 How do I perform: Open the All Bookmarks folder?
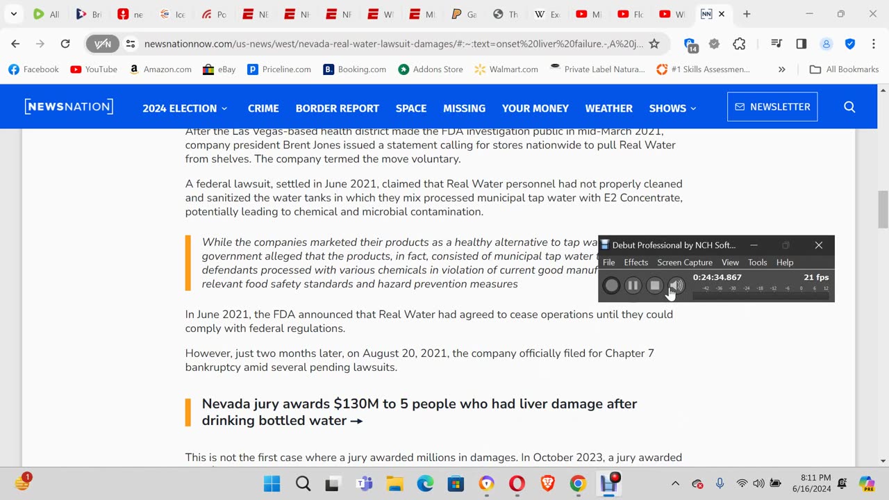click(x=845, y=69)
